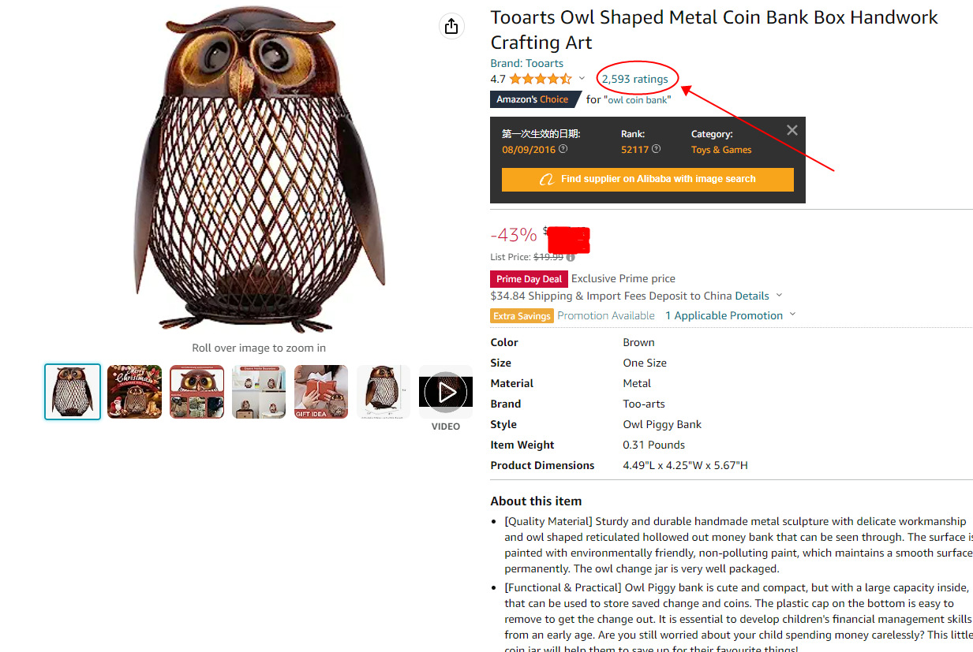Screen dimensions: 973x652
Task: Select the GIFT IDEA thumbnail image
Action: tap(321, 391)
